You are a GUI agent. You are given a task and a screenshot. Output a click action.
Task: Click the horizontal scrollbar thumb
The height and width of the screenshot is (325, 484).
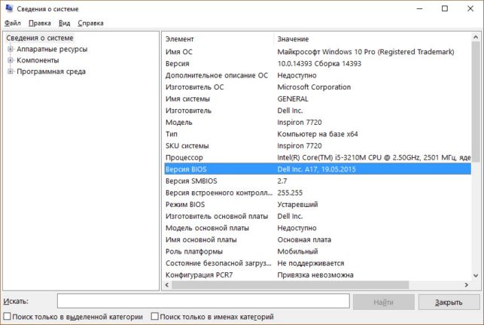[x=290, y=285]
